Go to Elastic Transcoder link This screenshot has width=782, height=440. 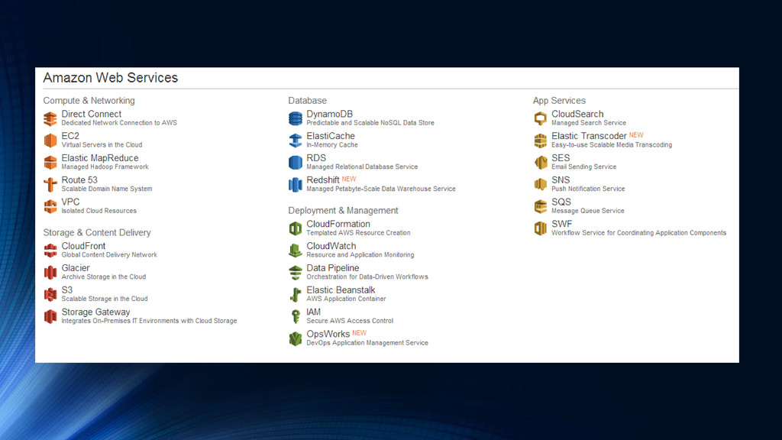(589, 136)
